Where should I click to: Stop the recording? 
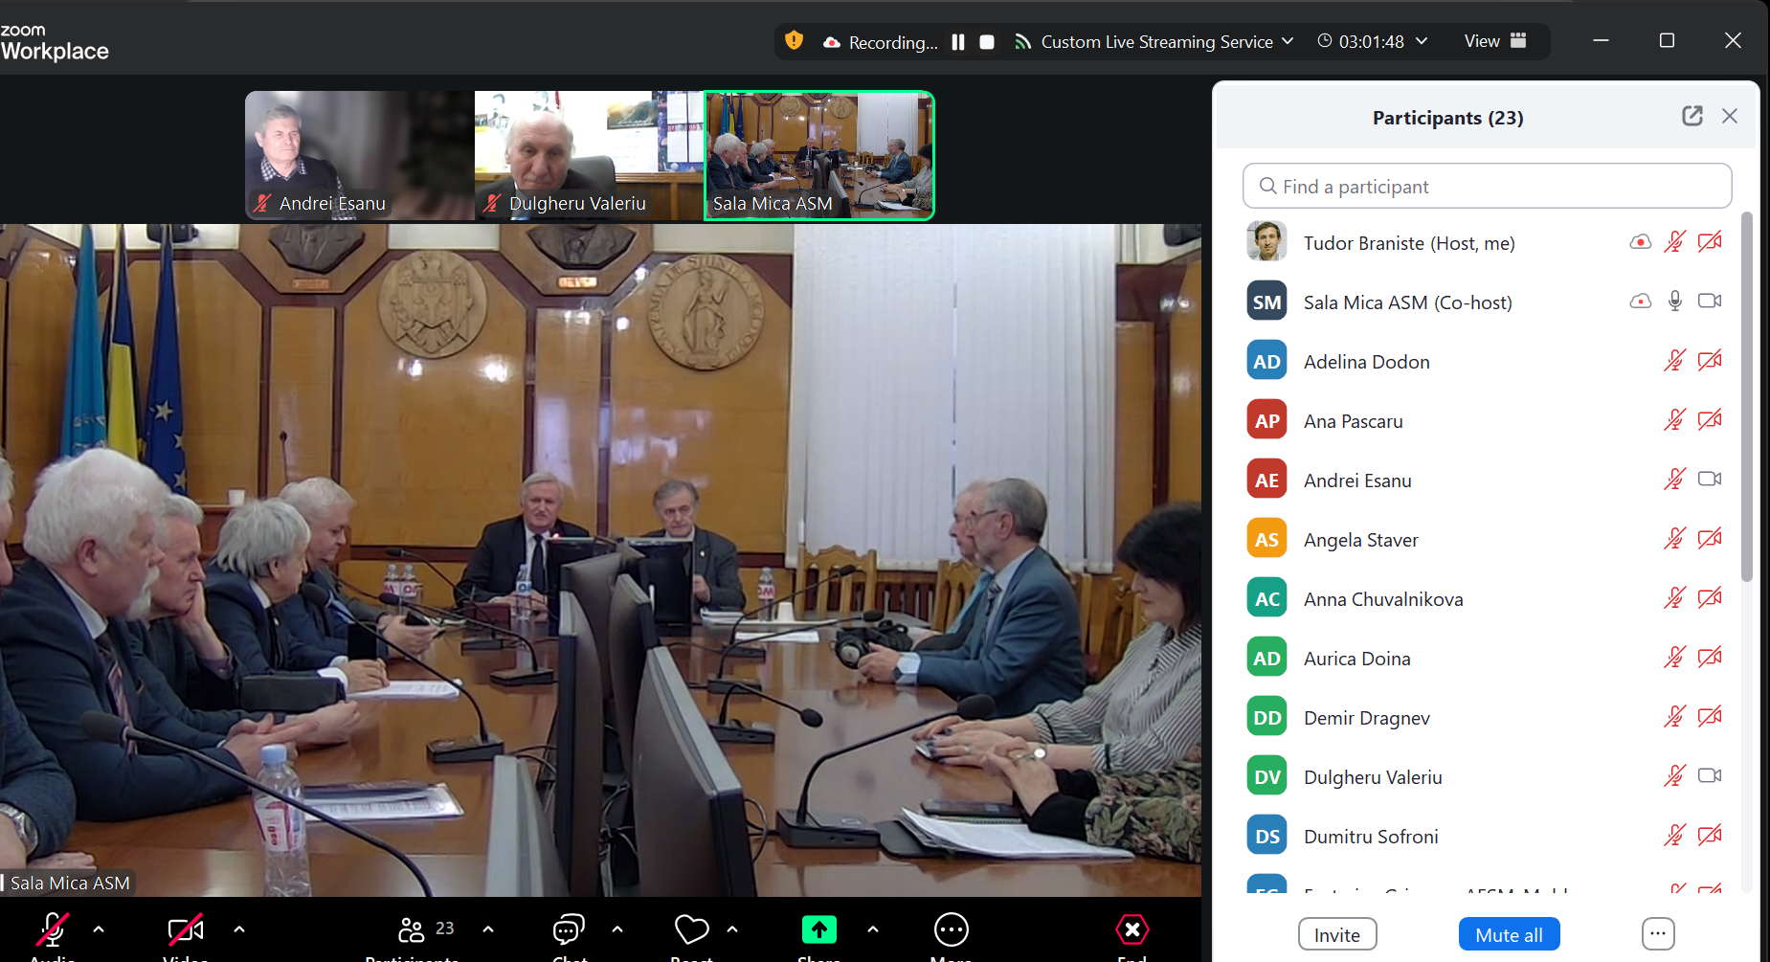click(987, 42)
